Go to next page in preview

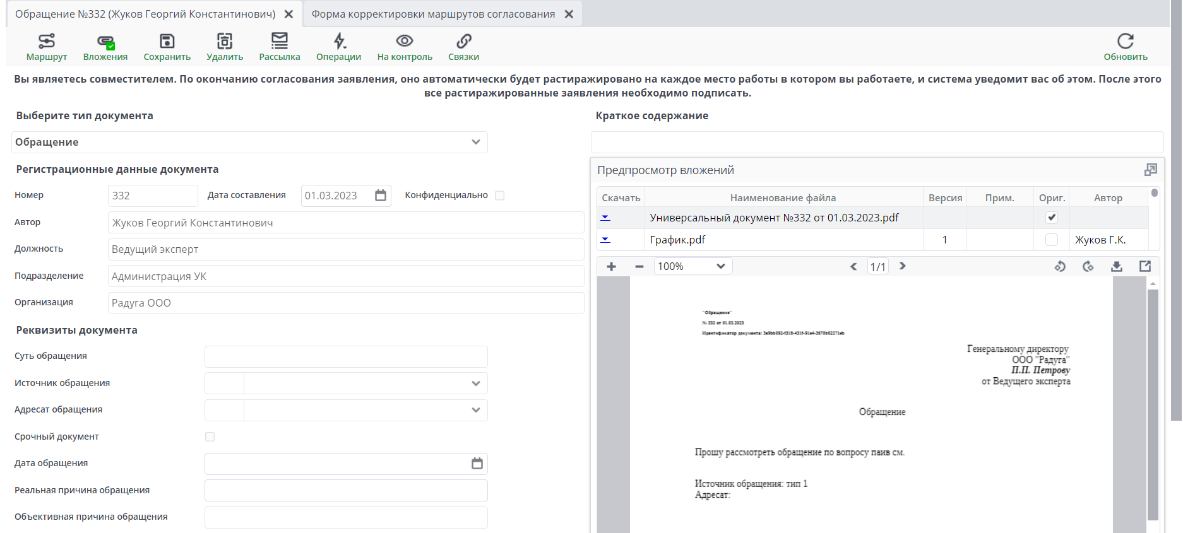[902, 266]
